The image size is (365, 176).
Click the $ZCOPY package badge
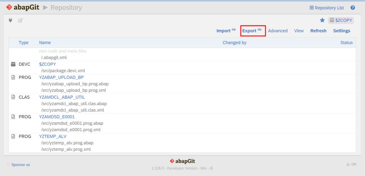point(341,20)
